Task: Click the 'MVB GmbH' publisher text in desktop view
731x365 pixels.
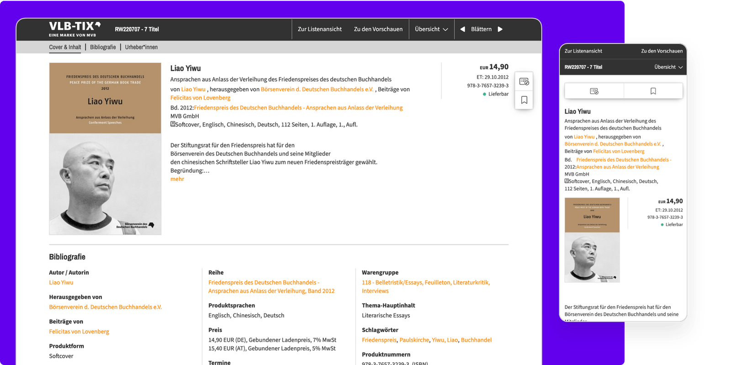Action: click(185, 116)
